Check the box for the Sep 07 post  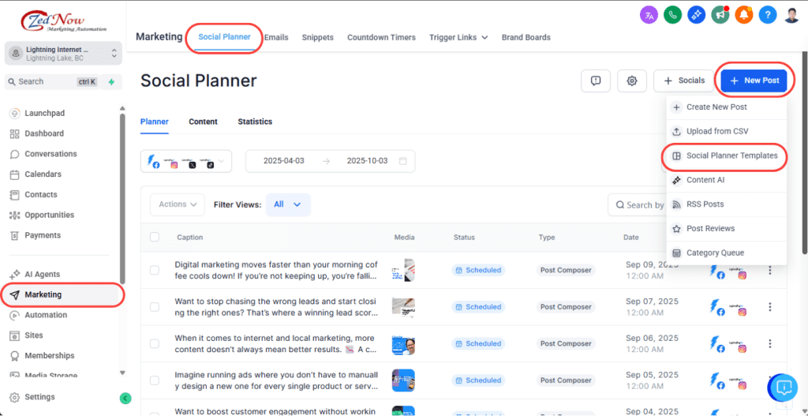pos(155,307)
